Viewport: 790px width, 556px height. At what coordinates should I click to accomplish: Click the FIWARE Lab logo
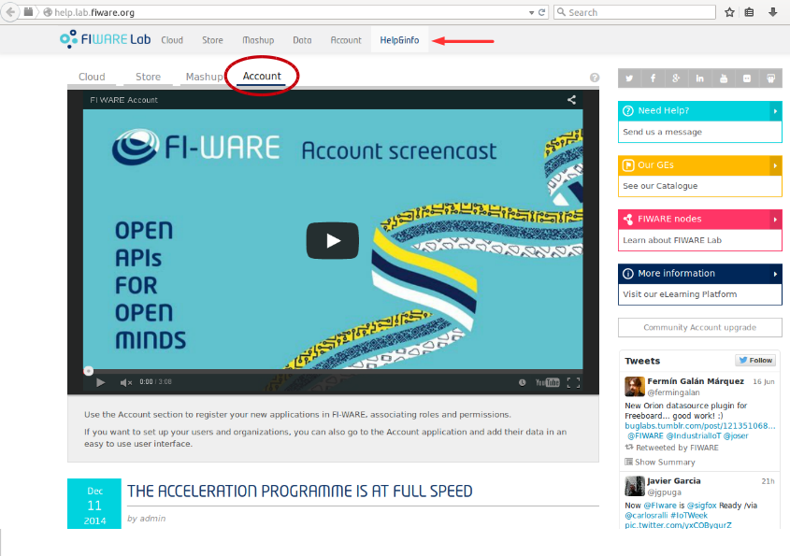[105, 39]
